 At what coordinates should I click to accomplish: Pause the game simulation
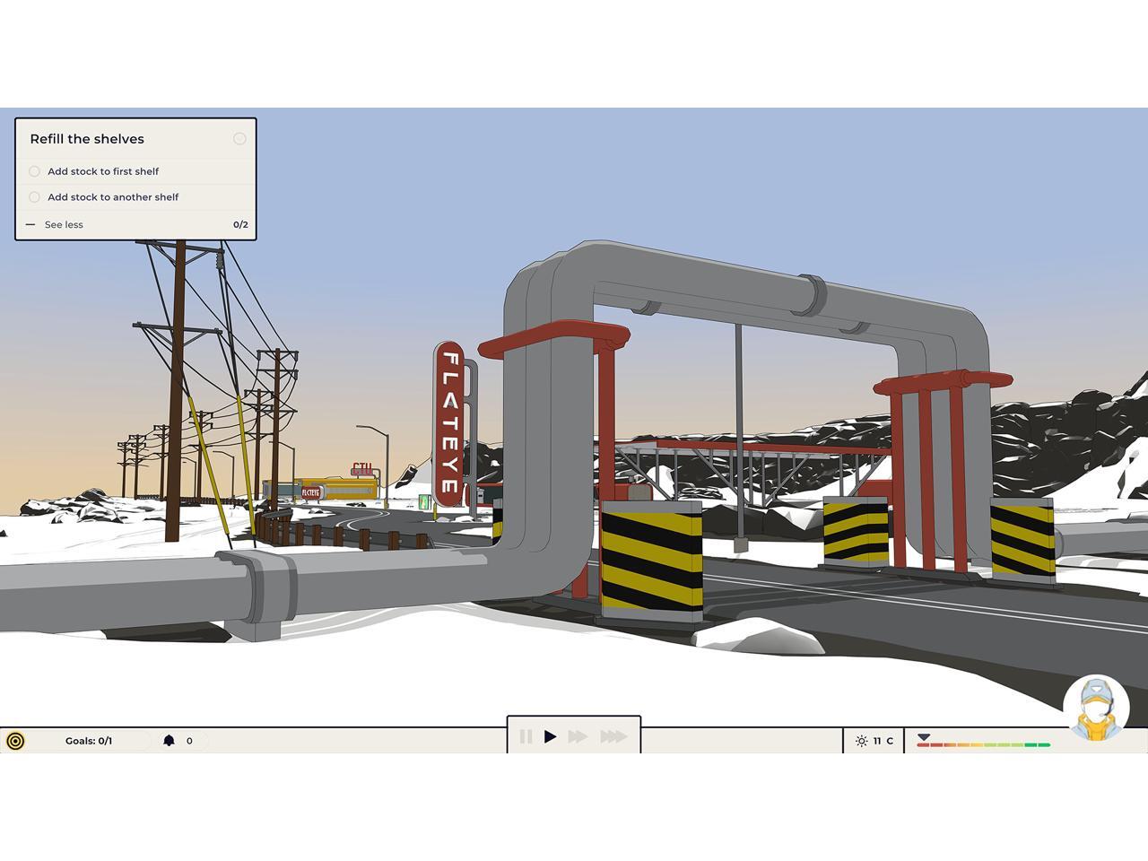coord(526,736)
